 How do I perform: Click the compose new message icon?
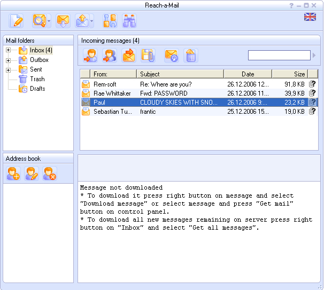coord(17,21)
